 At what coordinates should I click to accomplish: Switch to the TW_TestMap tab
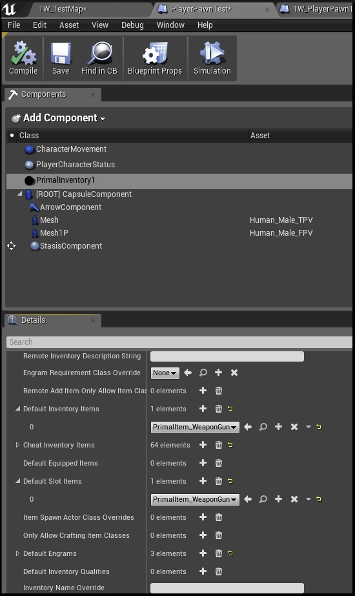(x=63, y=9)
